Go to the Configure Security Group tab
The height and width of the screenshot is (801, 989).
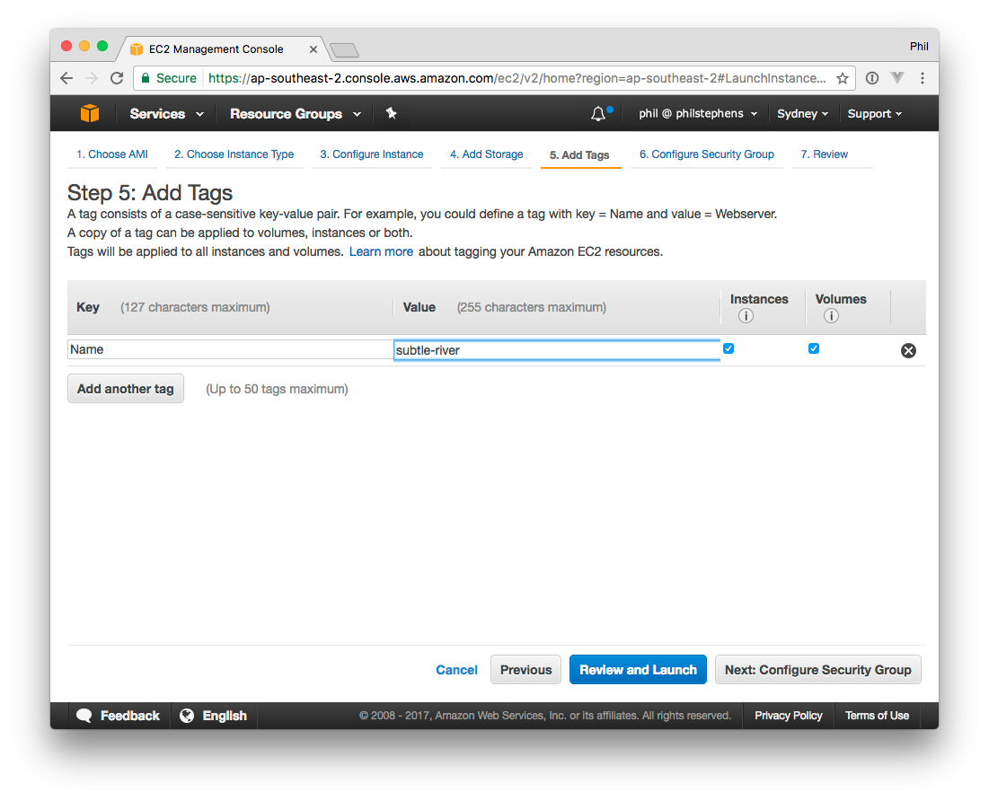tap(706, 154)
